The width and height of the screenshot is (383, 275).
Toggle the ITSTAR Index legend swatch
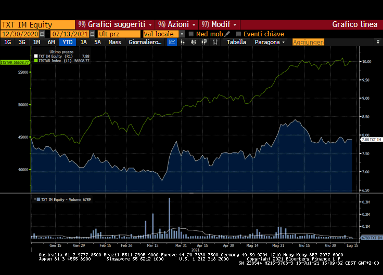click(35, 61)
